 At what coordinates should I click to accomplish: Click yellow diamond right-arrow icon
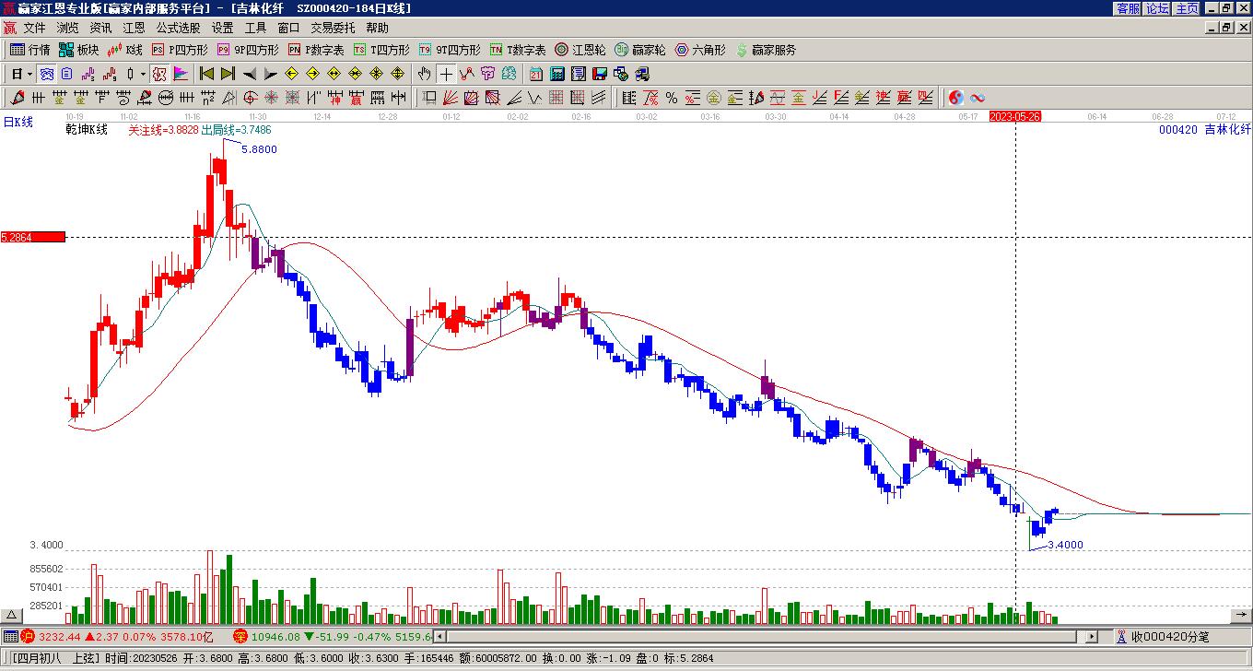(312, 74)
